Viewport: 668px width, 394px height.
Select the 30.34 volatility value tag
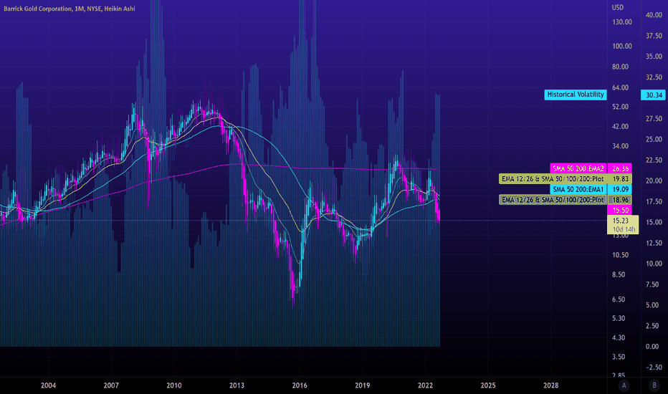tap(654, 95)
